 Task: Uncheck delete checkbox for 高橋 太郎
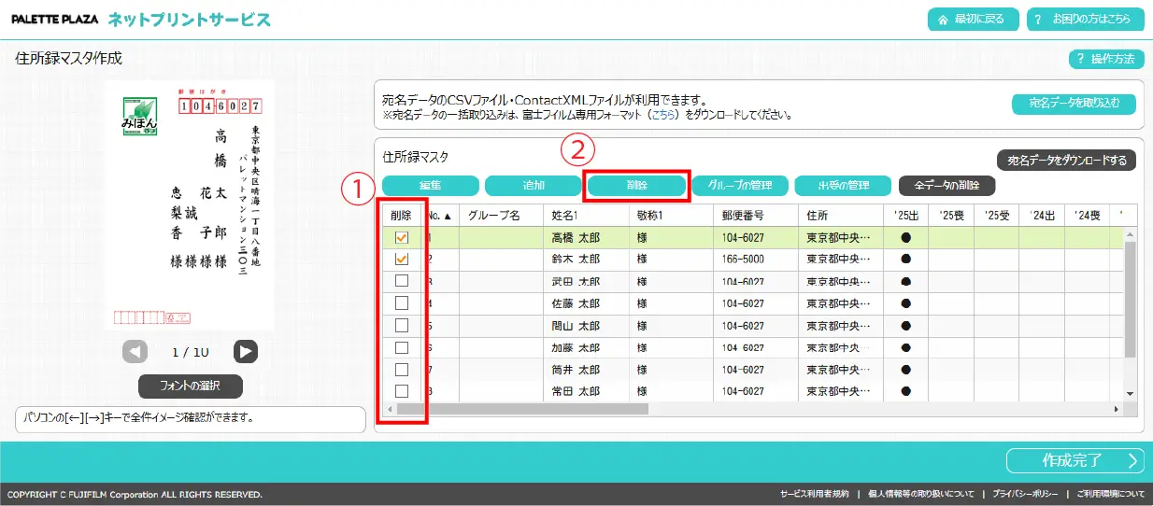402,238
